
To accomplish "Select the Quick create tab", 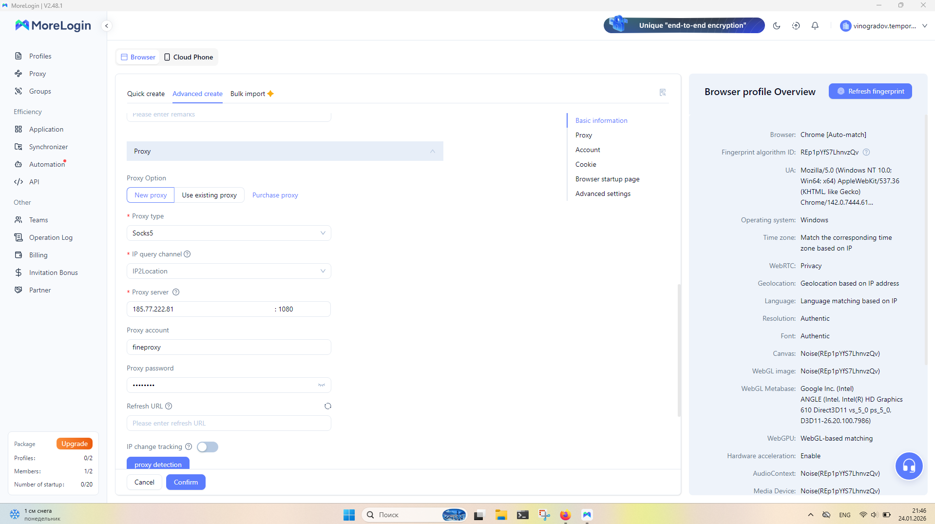I will click(x=146, y=94).
